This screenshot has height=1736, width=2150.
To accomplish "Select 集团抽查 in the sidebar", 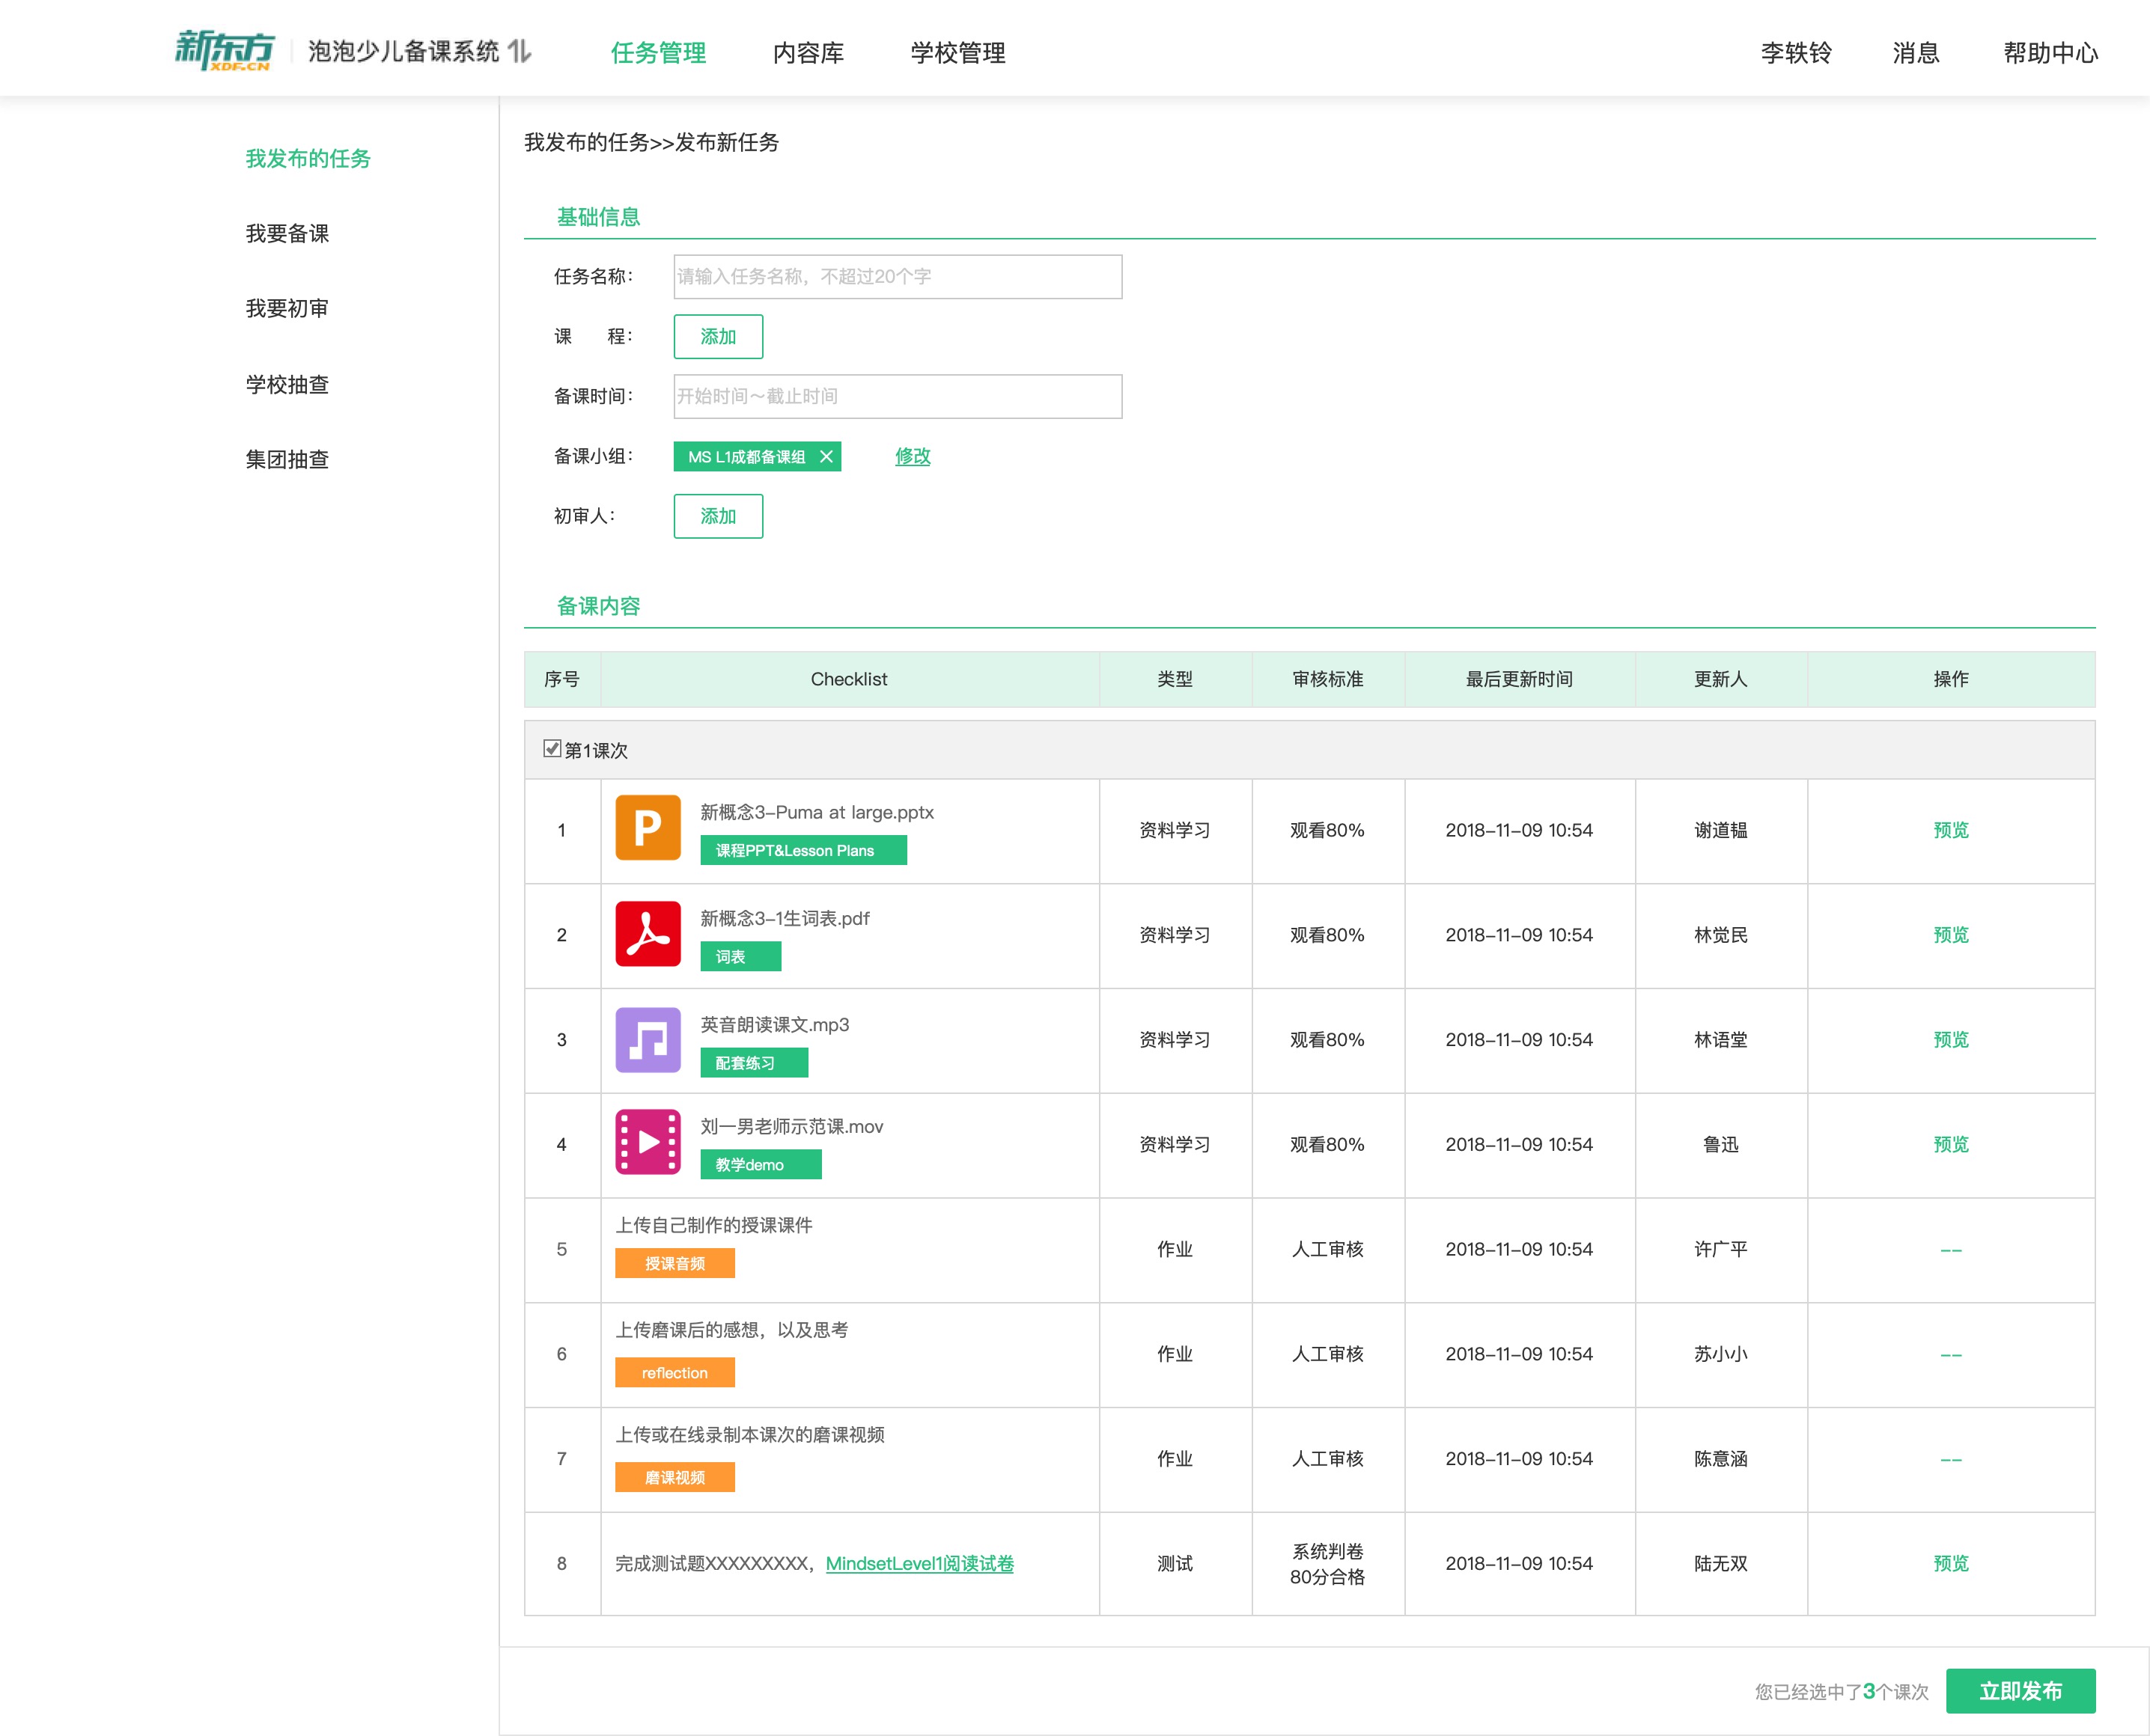I will [287, 459].
